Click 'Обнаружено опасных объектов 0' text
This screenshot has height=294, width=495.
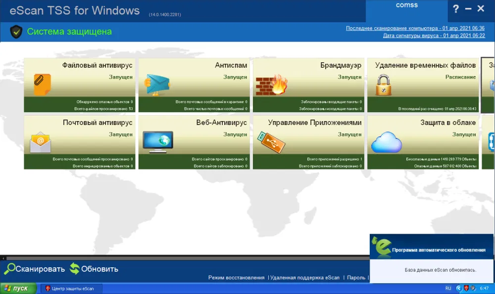[x=104, y=102]
